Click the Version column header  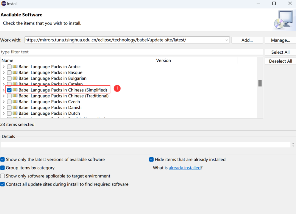pyautogui.click(x=196, y=60)
